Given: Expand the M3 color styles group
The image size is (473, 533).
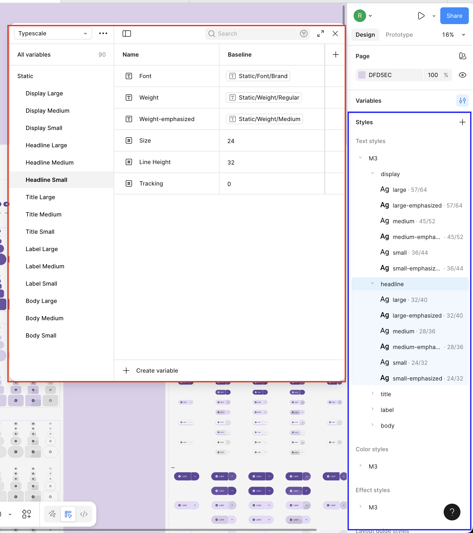Looking at the screenshot, I should pos(360,466).
